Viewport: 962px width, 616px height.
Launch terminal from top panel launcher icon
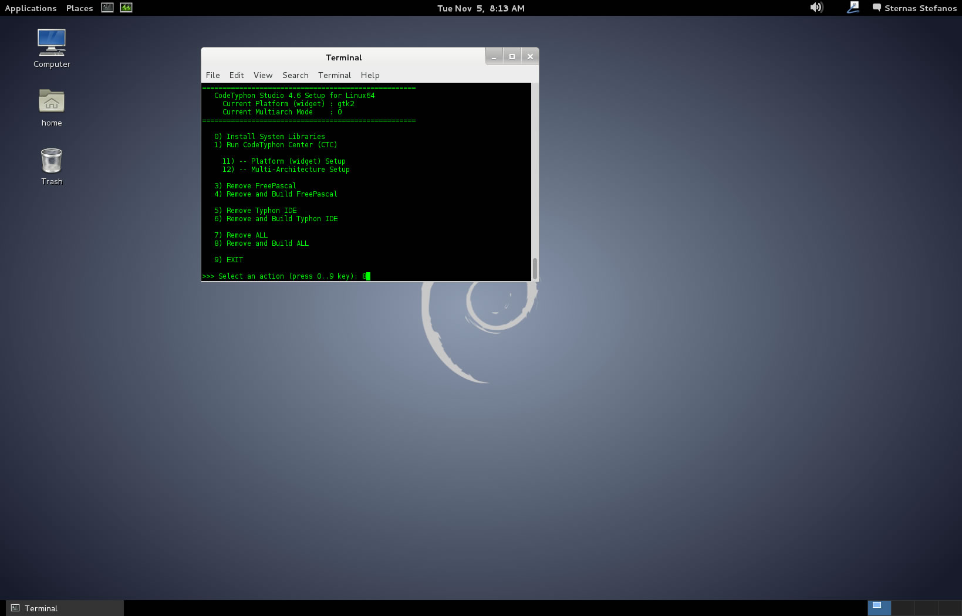tap(107, 8)
